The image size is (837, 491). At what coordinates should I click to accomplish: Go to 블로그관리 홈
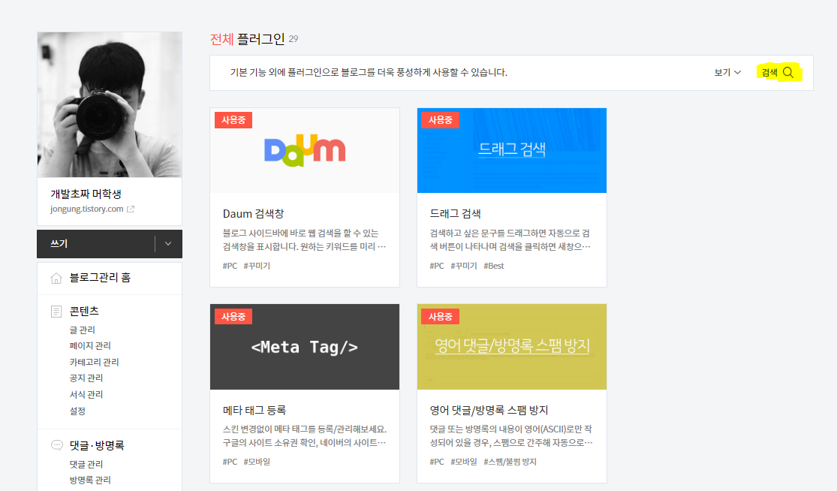coord(100,278)
